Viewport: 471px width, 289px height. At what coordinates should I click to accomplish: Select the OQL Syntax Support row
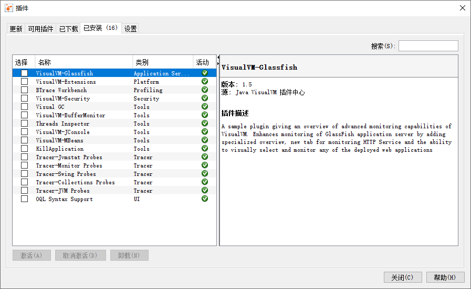(x=114, y=199)
